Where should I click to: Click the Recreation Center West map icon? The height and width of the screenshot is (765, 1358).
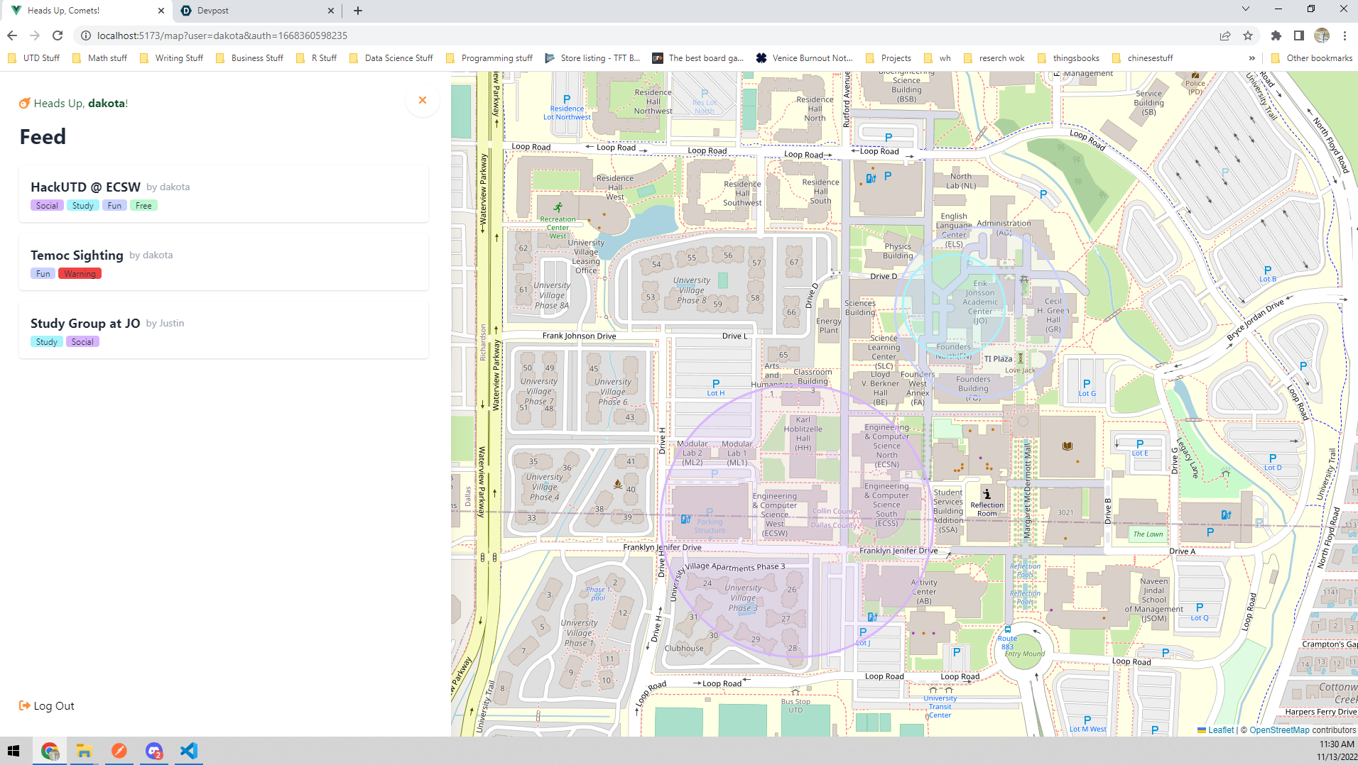click(x=558, y=208)
